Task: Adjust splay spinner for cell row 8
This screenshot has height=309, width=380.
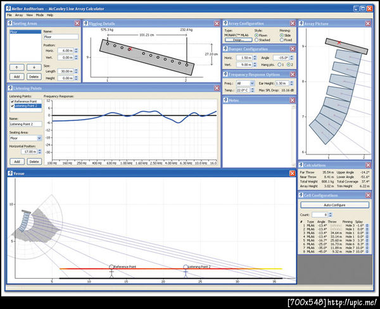Action: click(x=367, y=251)
